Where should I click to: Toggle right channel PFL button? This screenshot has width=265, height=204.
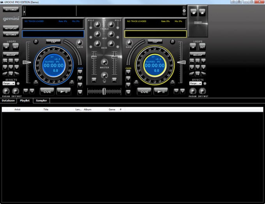[x=114, y=80]
